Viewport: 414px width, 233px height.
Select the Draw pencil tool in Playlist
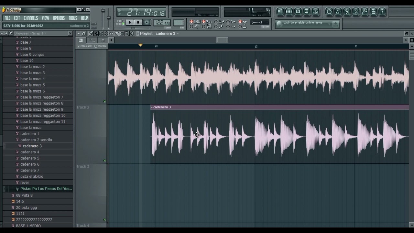pos(91,33)
